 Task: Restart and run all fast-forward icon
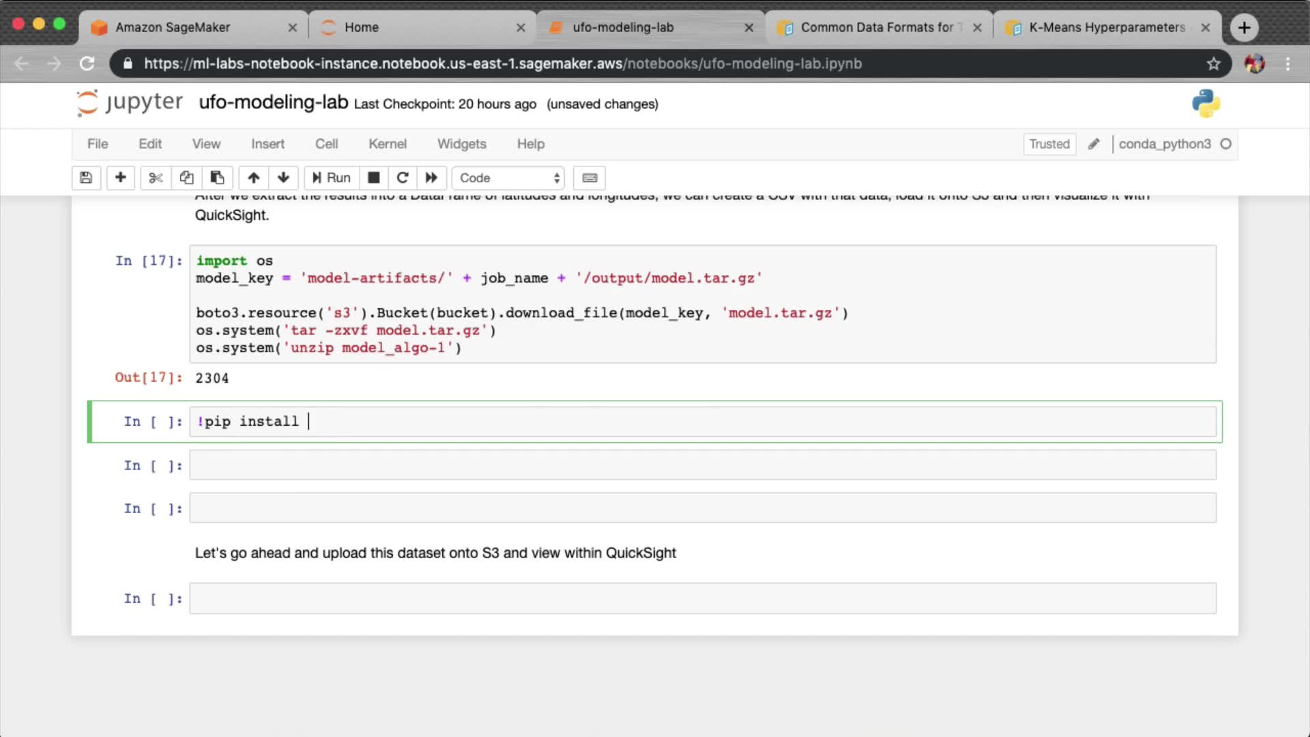[431, 178]
